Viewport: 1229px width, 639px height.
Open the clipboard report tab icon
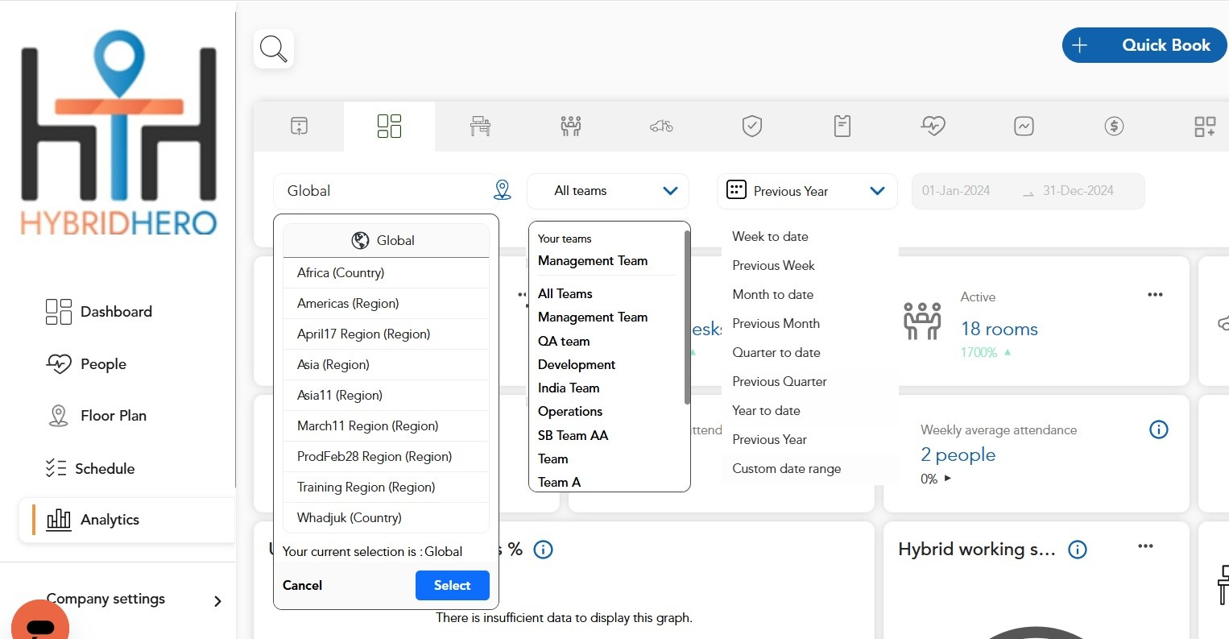point(842,126)
